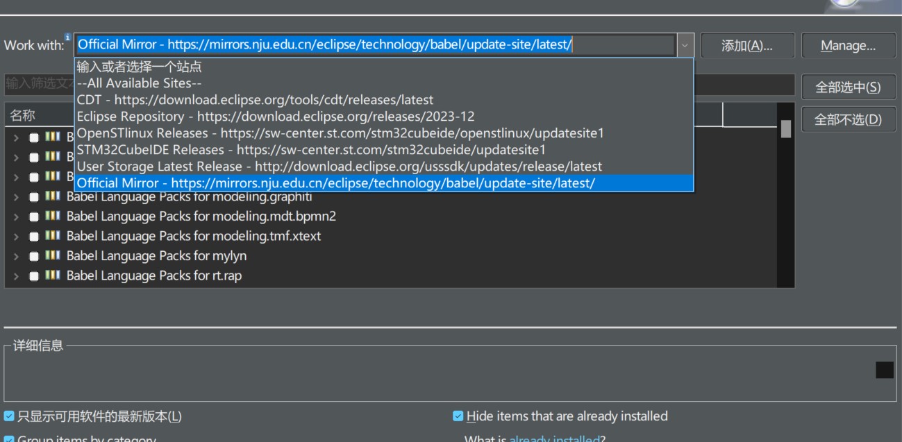Toggle Hide items that are already installed
Viewport: 902px width, 442px height.
(x=458, y=416)
